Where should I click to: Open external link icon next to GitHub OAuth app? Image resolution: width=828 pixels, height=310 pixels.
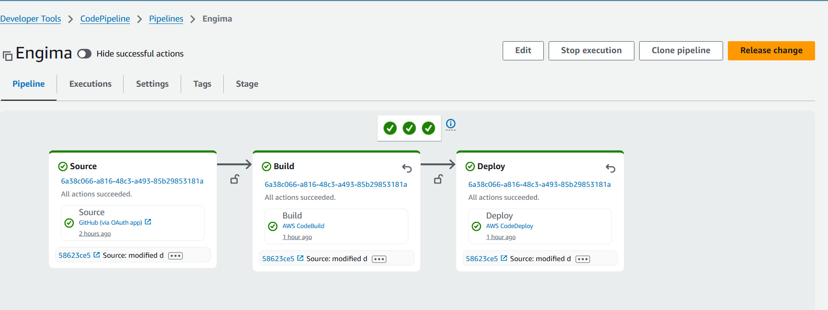pos(148,222)
